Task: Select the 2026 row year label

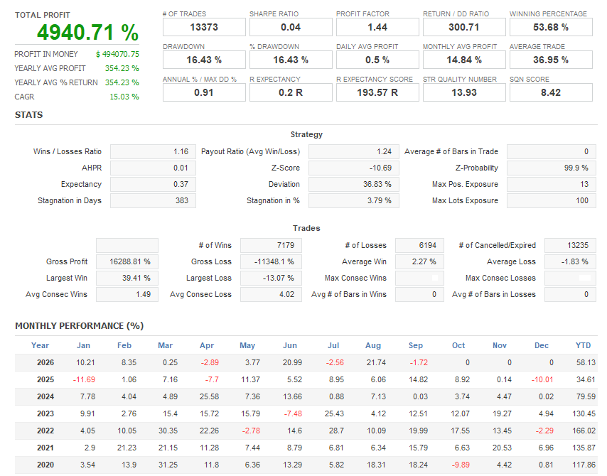Action: (45, 362)
